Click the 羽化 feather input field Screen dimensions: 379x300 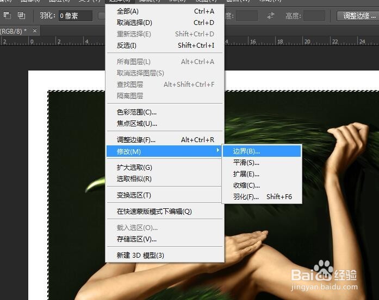(76, 16)
